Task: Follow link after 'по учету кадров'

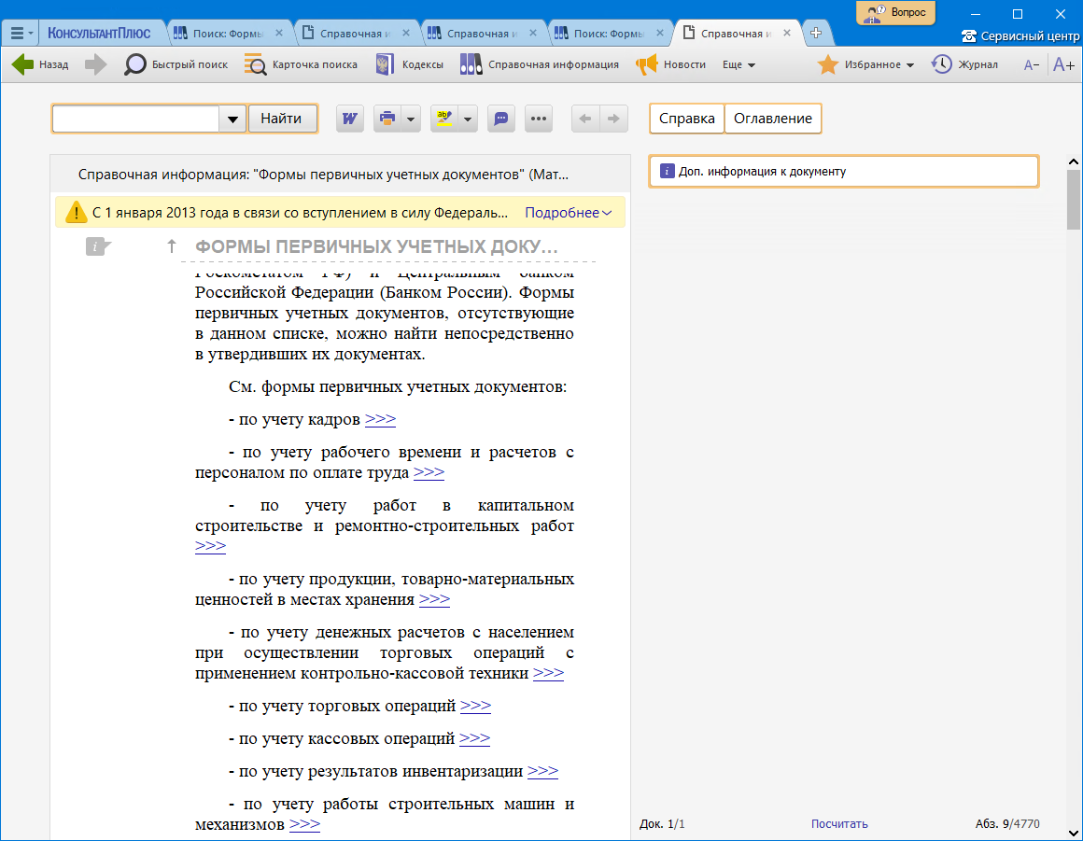Action: [x=380, y=419]
